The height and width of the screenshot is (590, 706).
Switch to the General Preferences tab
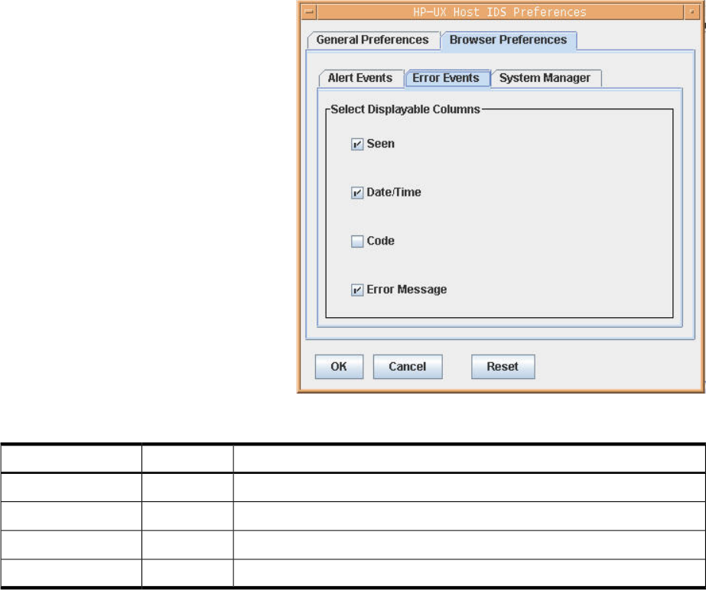tap(373, 40)
